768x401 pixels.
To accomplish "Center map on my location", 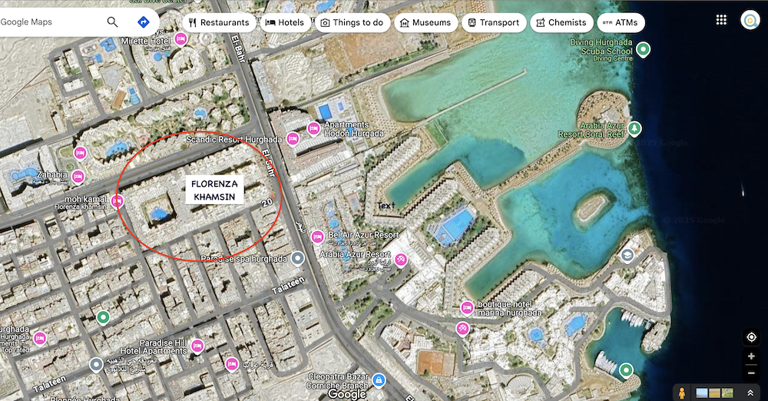I will coord(751,337).
